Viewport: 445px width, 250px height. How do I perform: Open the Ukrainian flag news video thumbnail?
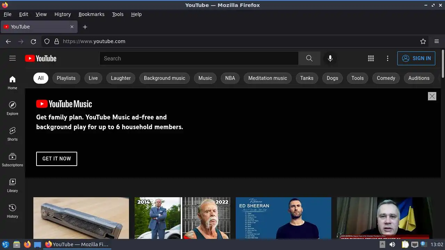click(x=385, y=218)
